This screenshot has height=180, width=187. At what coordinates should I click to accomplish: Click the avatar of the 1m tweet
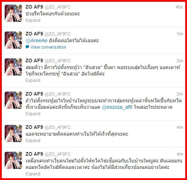13,40
